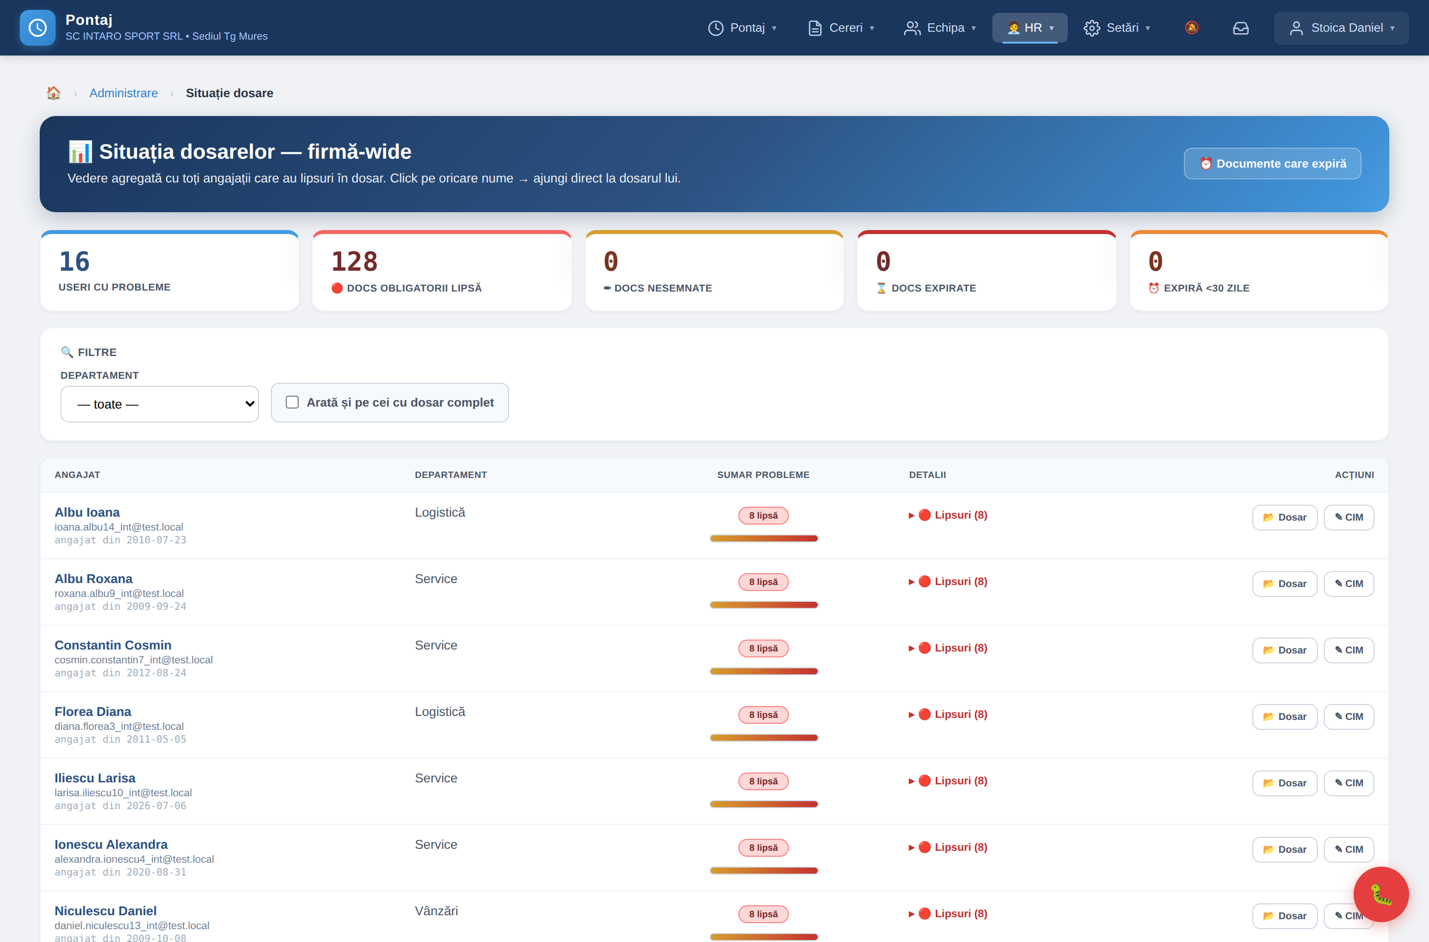Expand Lipsuri (8) details for Albu Ioana
Screen dimensions: 1429x942
[x=948, y=515]
